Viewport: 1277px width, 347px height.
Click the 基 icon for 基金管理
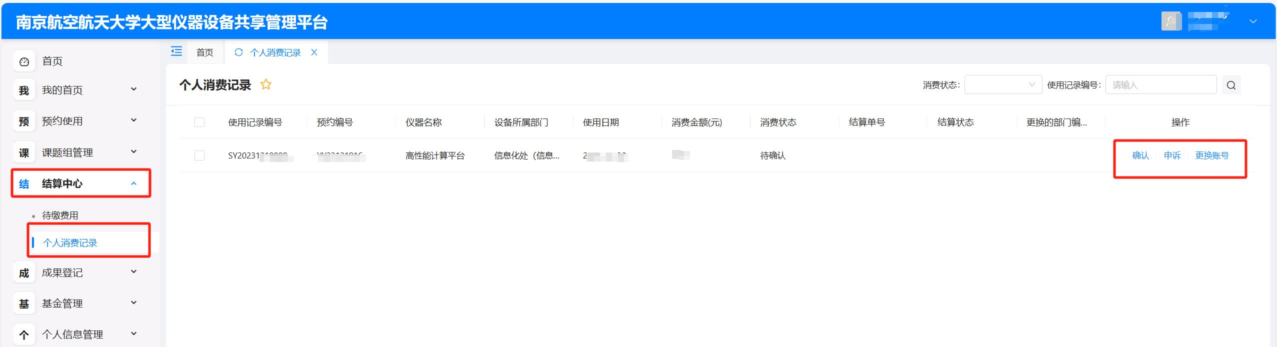pyautogui.click(x=24, y=303)
